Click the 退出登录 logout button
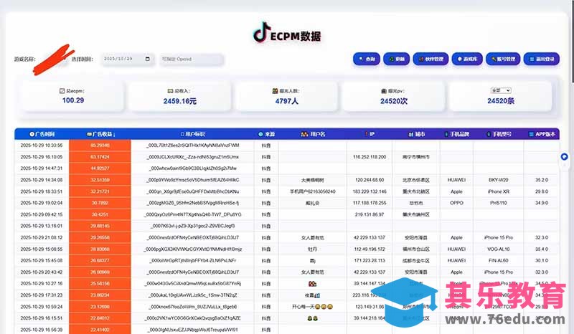This screenshot has width=574, height=334. coord(542,59)
